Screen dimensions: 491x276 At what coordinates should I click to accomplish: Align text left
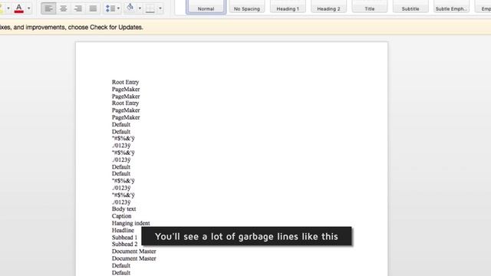click(x=48, y=8)
